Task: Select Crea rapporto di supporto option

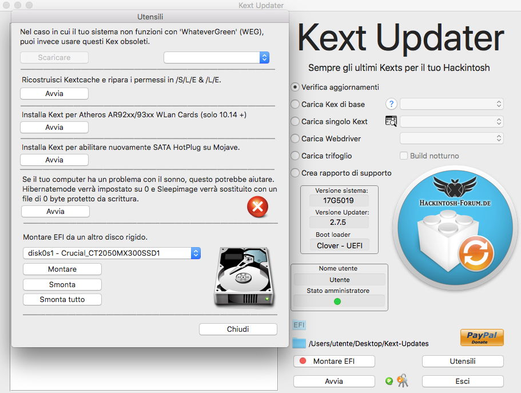Action: 295,173
